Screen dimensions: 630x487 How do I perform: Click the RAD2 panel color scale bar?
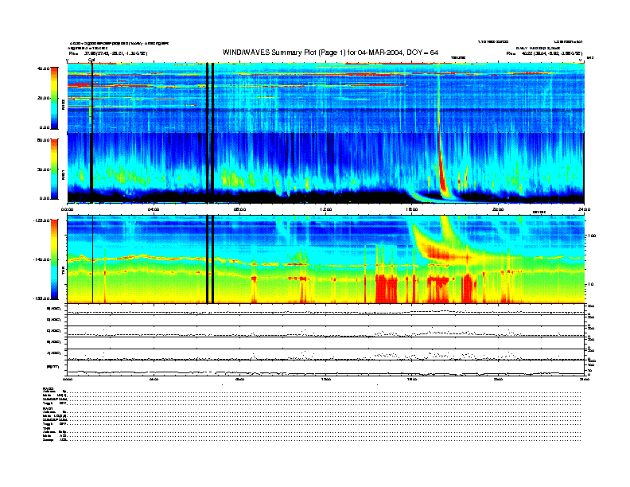pos(53,97)
